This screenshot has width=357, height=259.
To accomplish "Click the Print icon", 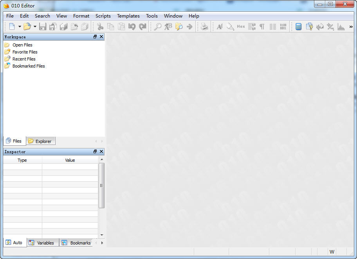I will coord(204,27).
